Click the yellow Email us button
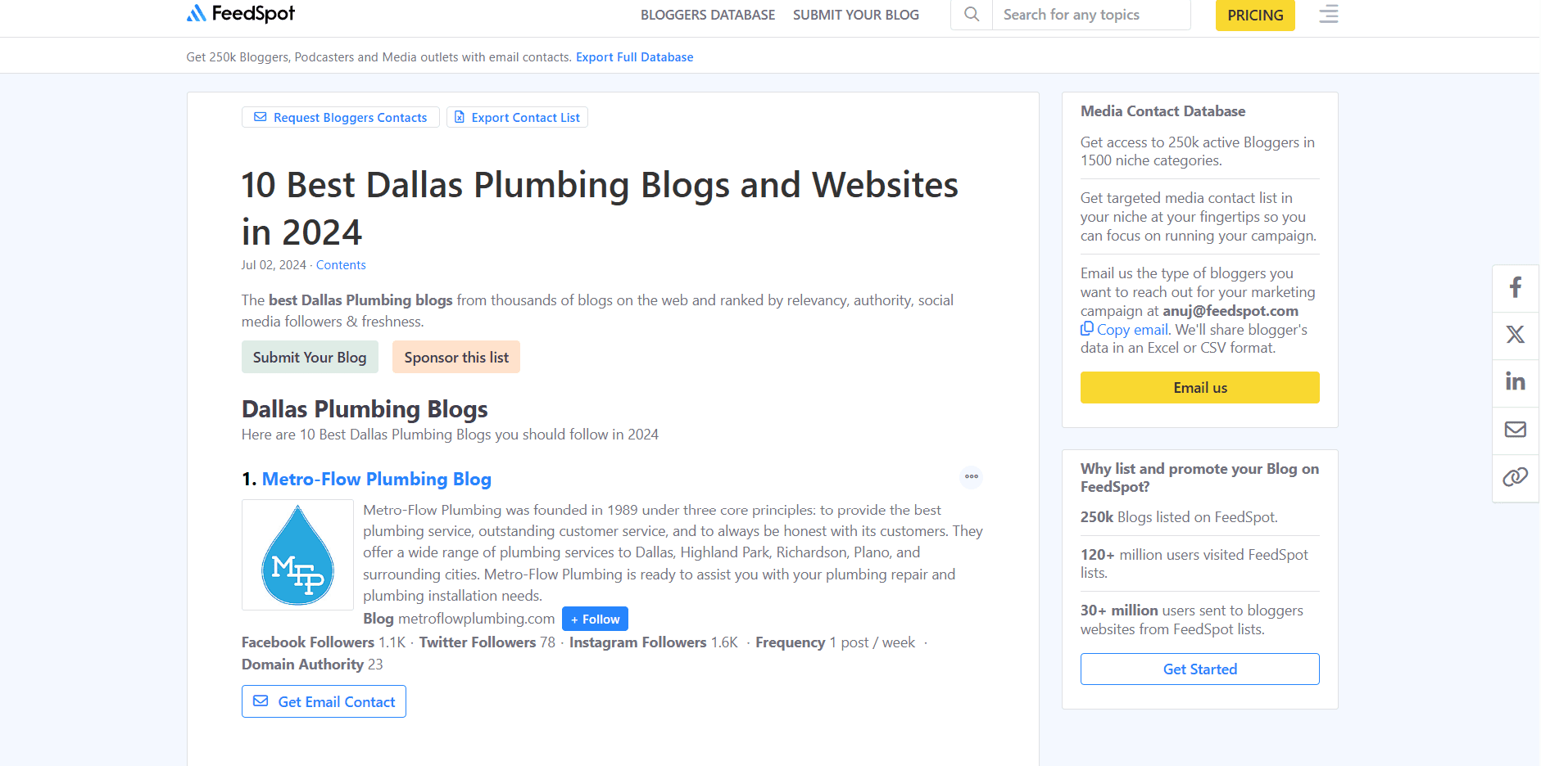 [1200, 388]
